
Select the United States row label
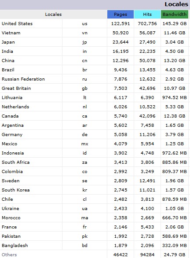(17, 23)
